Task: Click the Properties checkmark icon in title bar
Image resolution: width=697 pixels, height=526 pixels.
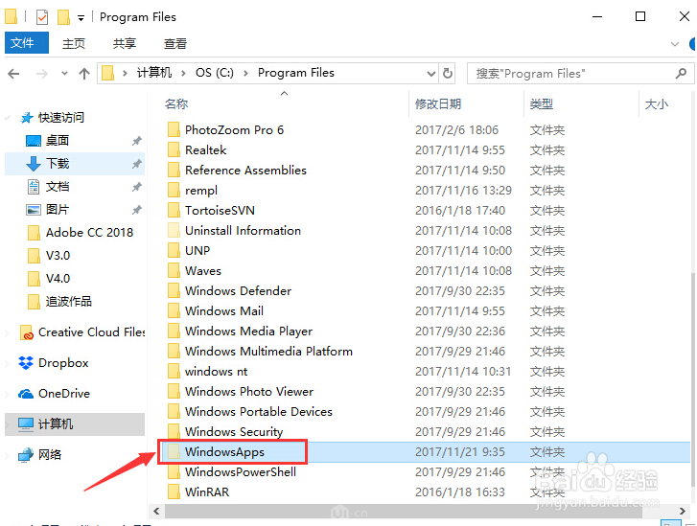Action: [x=42, y=17]
